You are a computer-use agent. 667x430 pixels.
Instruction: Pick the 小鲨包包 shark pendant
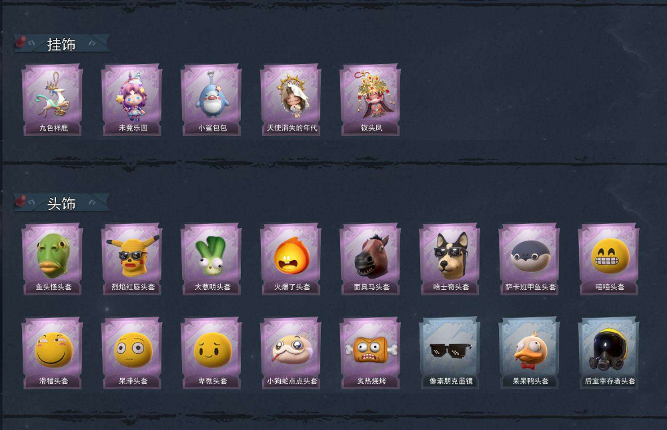(211, 100)
